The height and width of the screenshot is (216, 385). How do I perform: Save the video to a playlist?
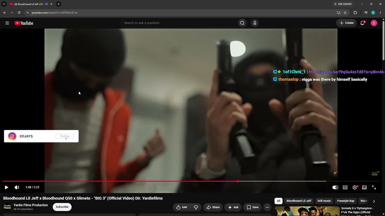(x=253, y=207)
